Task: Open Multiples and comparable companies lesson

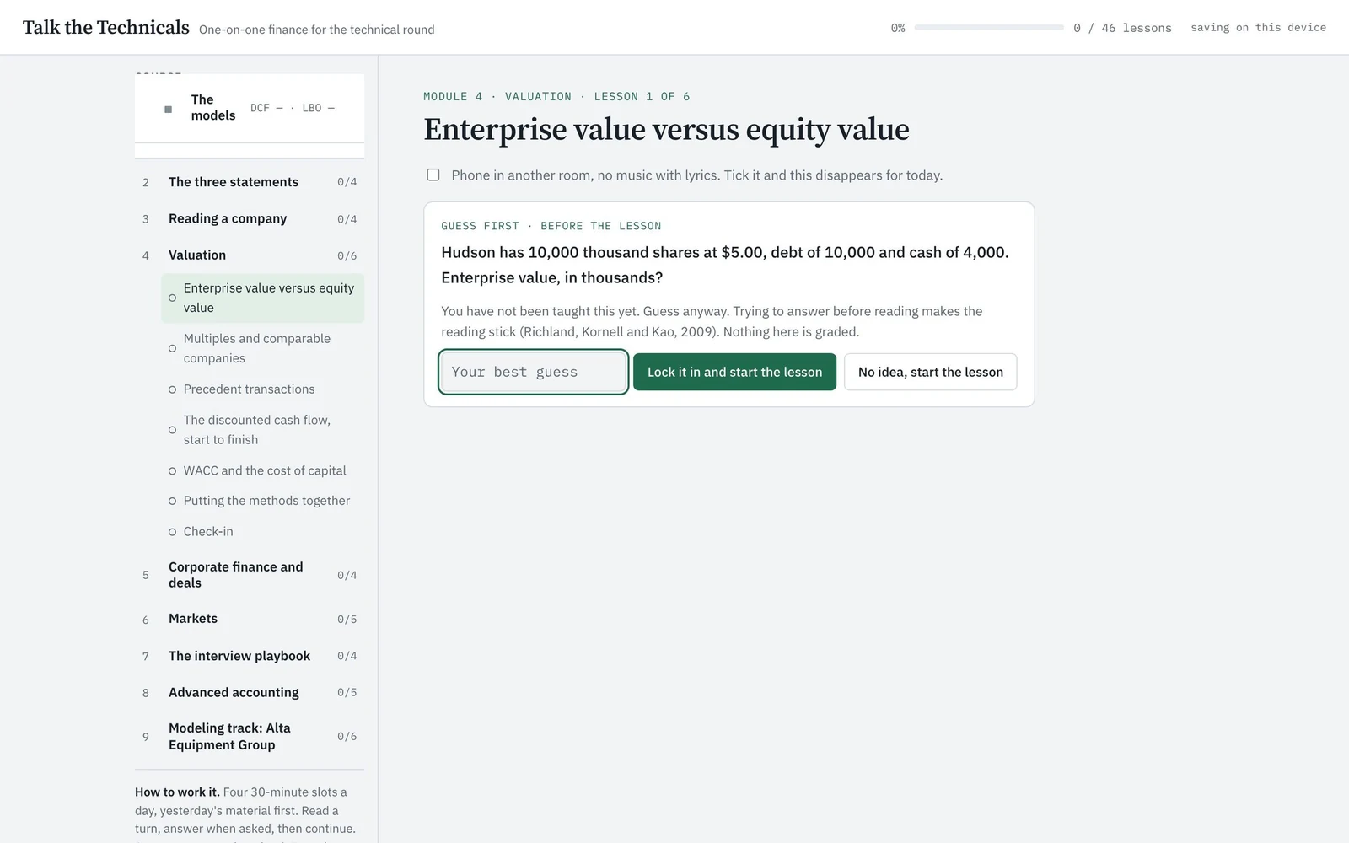Action: point(263,348)
